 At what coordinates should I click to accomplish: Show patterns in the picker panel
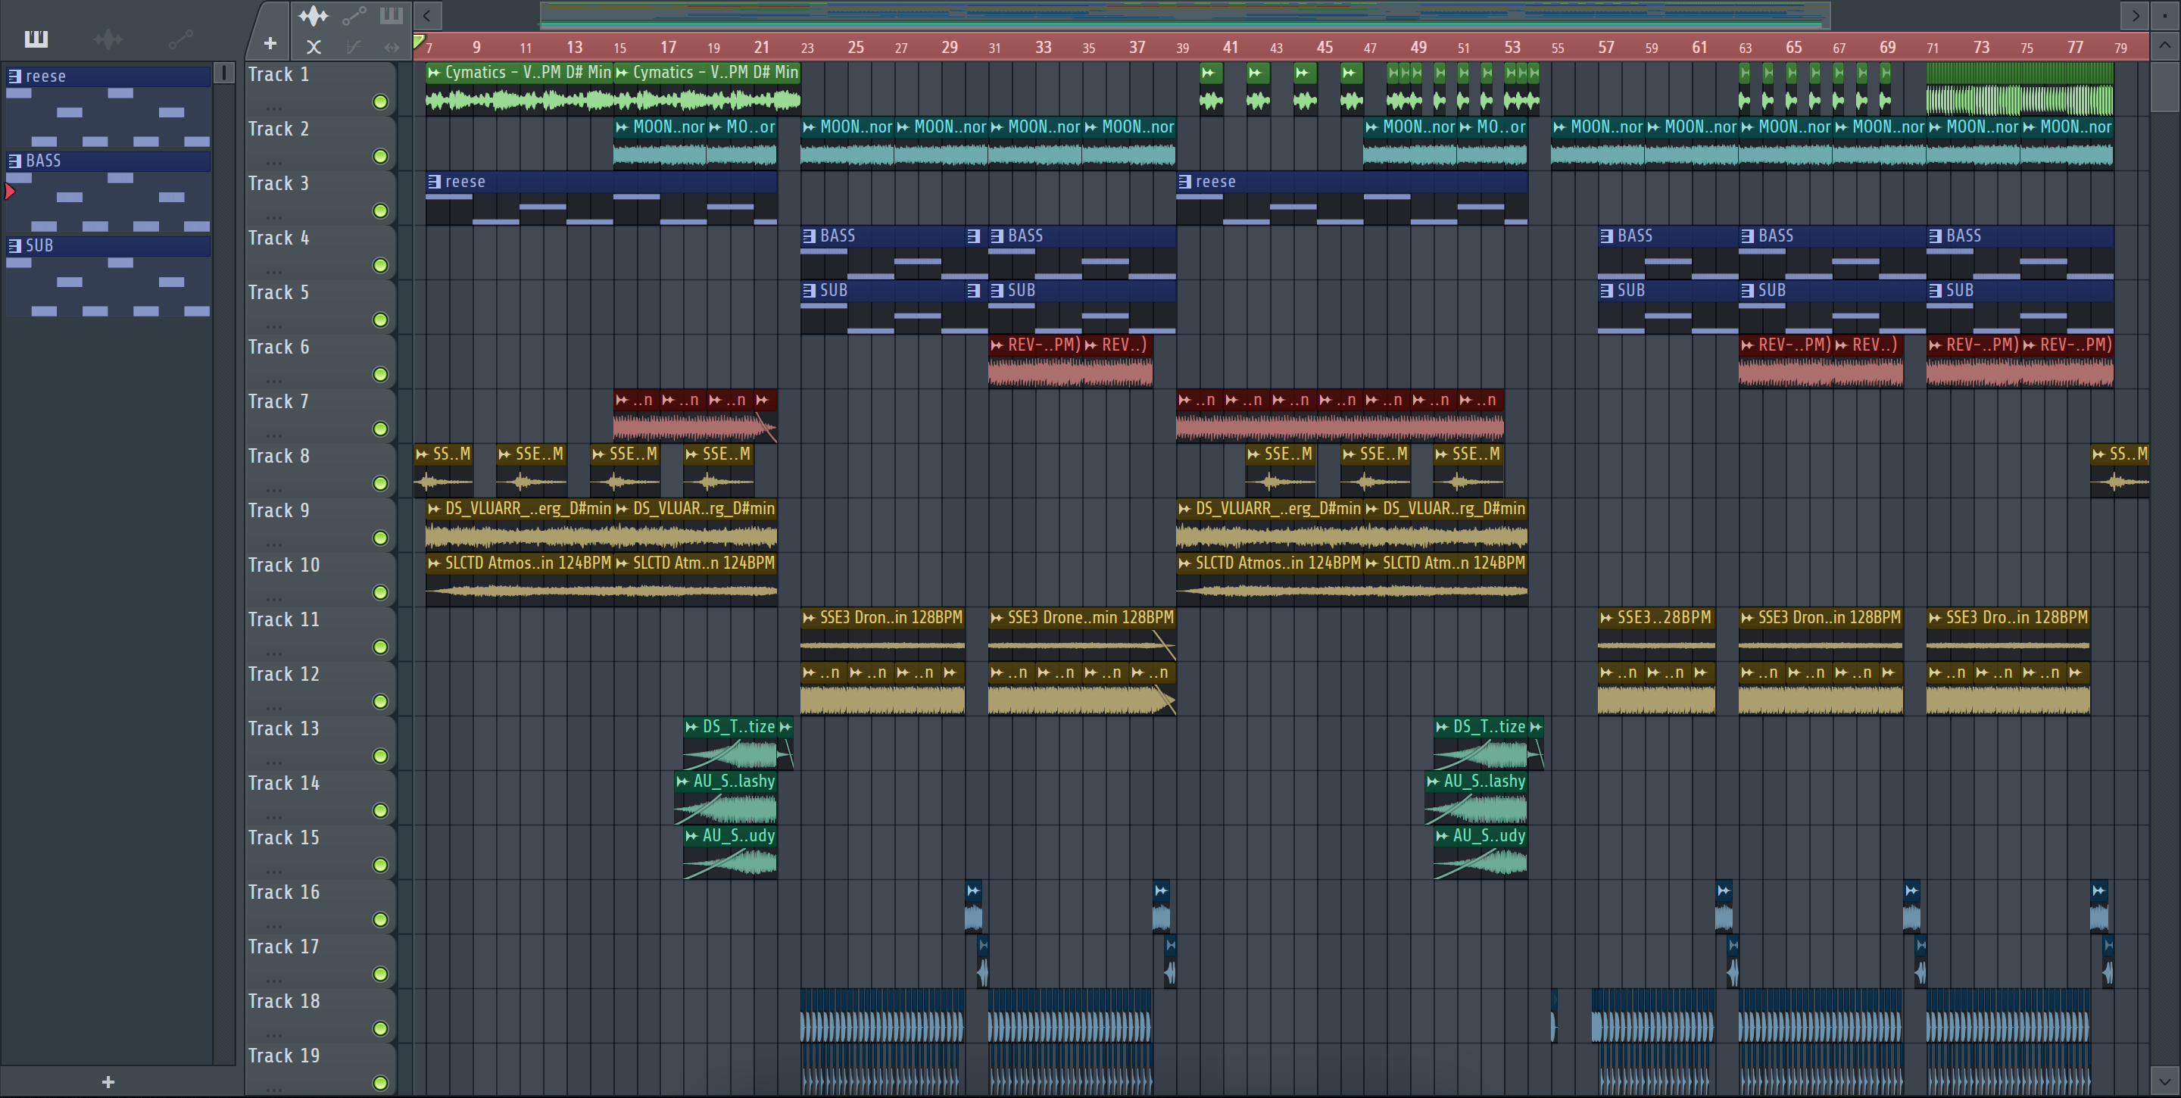[x=36, y=38]
